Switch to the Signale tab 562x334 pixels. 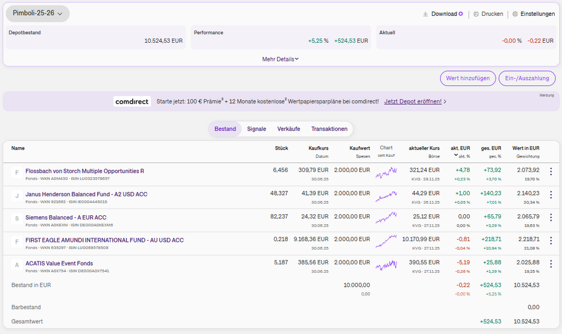click(256, 129)
